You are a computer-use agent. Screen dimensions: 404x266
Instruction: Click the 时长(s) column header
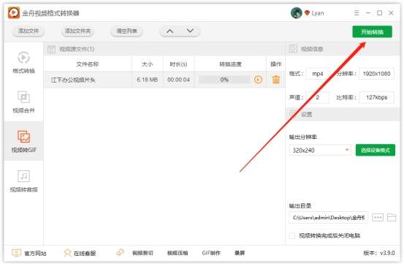[178, 64]
